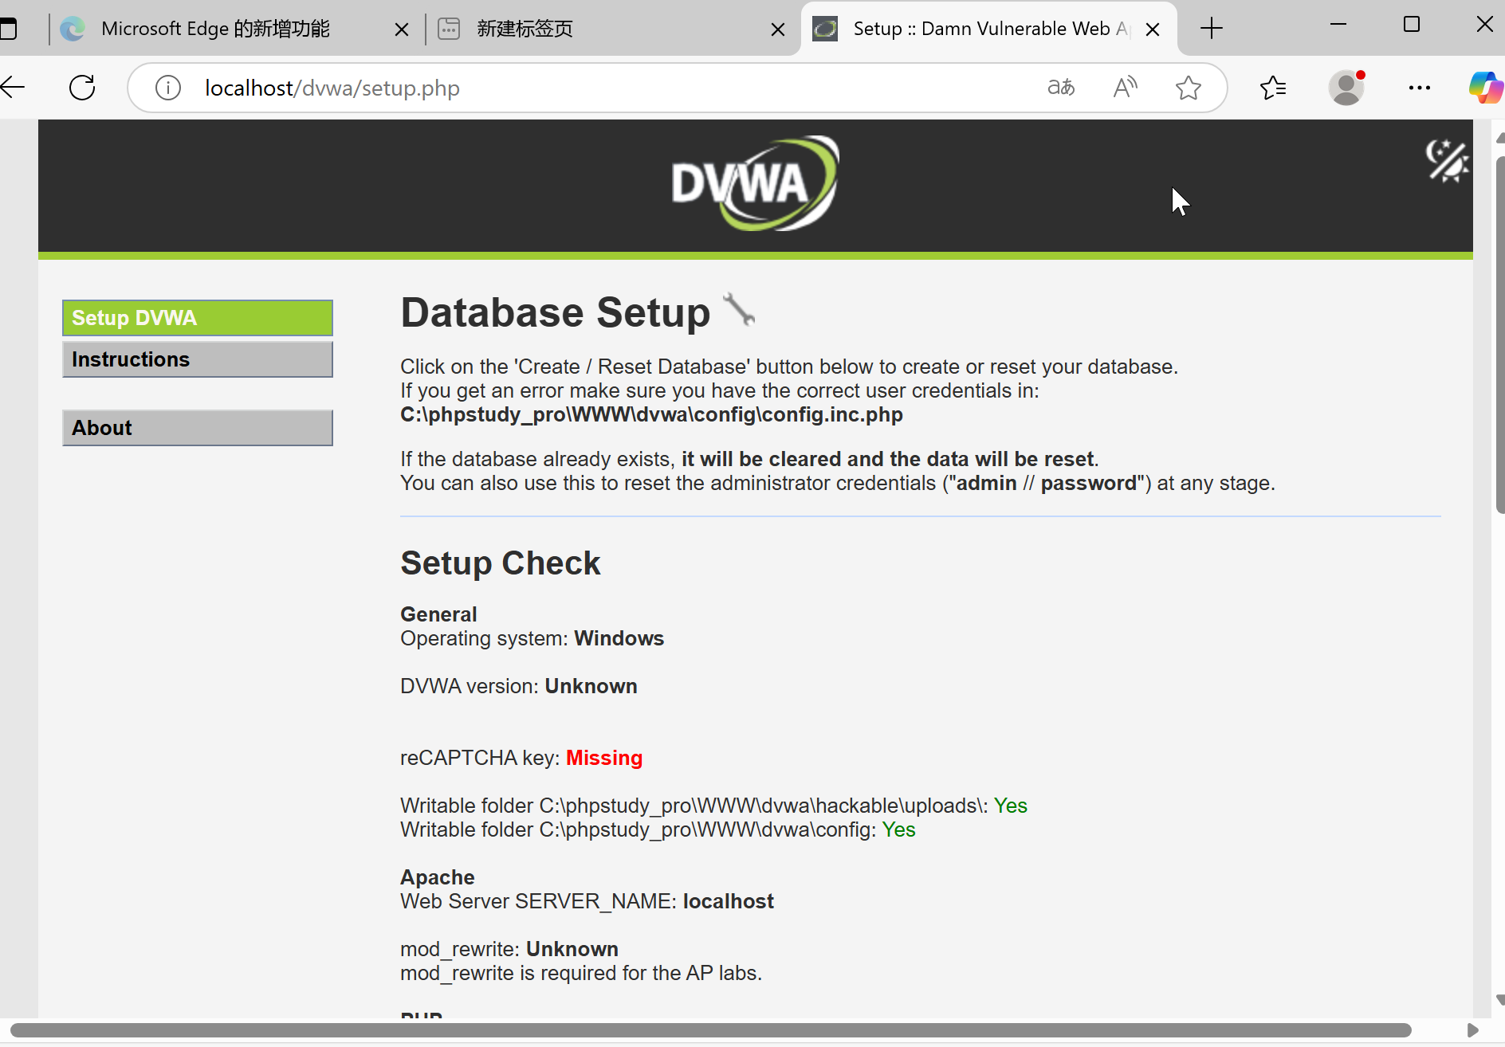Viewport: 1505px width, 1047px height.
Task: Open tab actions menu icon
Action: 8,29
